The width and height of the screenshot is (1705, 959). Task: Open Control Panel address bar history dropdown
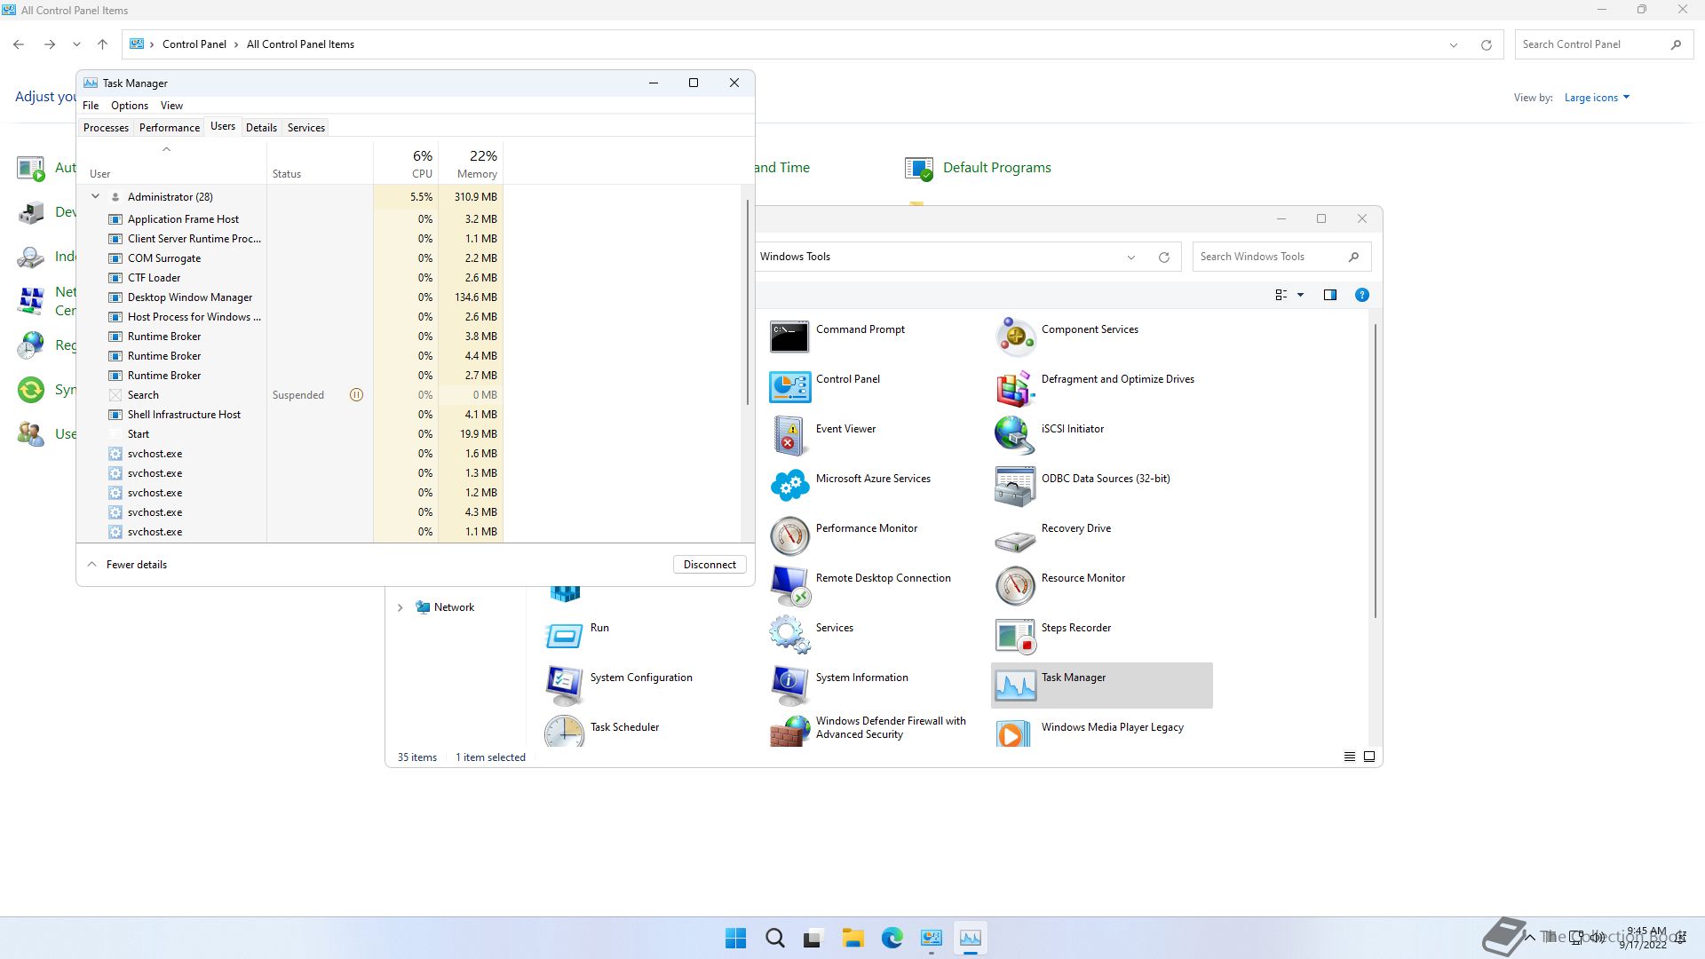1454,44
